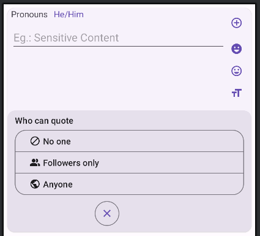Set quote permission to Anyone
This screenshot has height=236, width=260.
click(129, 184)
